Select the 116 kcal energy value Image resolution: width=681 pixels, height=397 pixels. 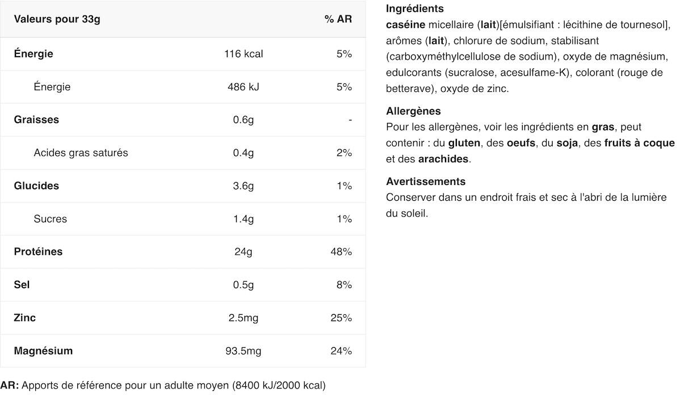[x=243, y=54]
